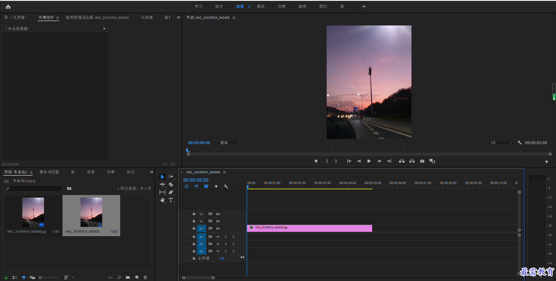
Task: Play the program monitor
Action: (369, 161)
